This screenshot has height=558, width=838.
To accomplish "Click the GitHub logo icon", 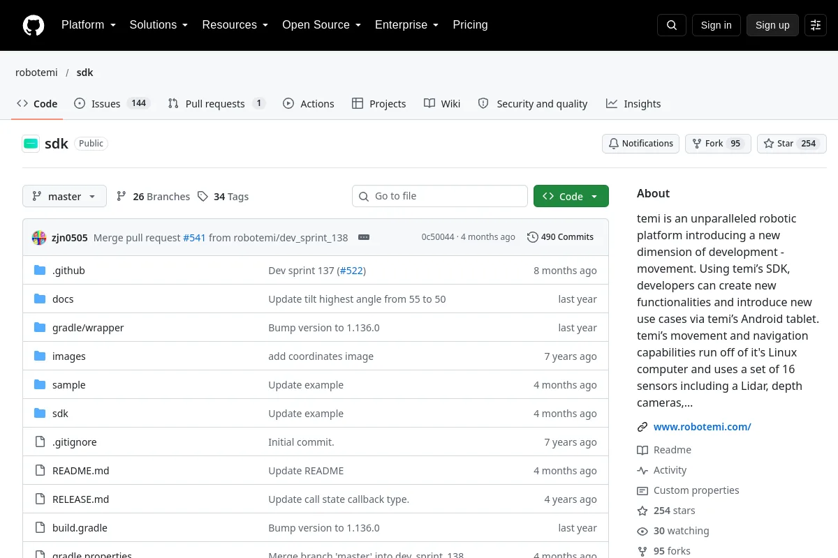I will (34, 25).
